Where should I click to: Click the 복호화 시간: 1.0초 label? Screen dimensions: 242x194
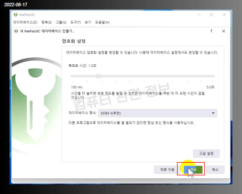pos(82,66)
